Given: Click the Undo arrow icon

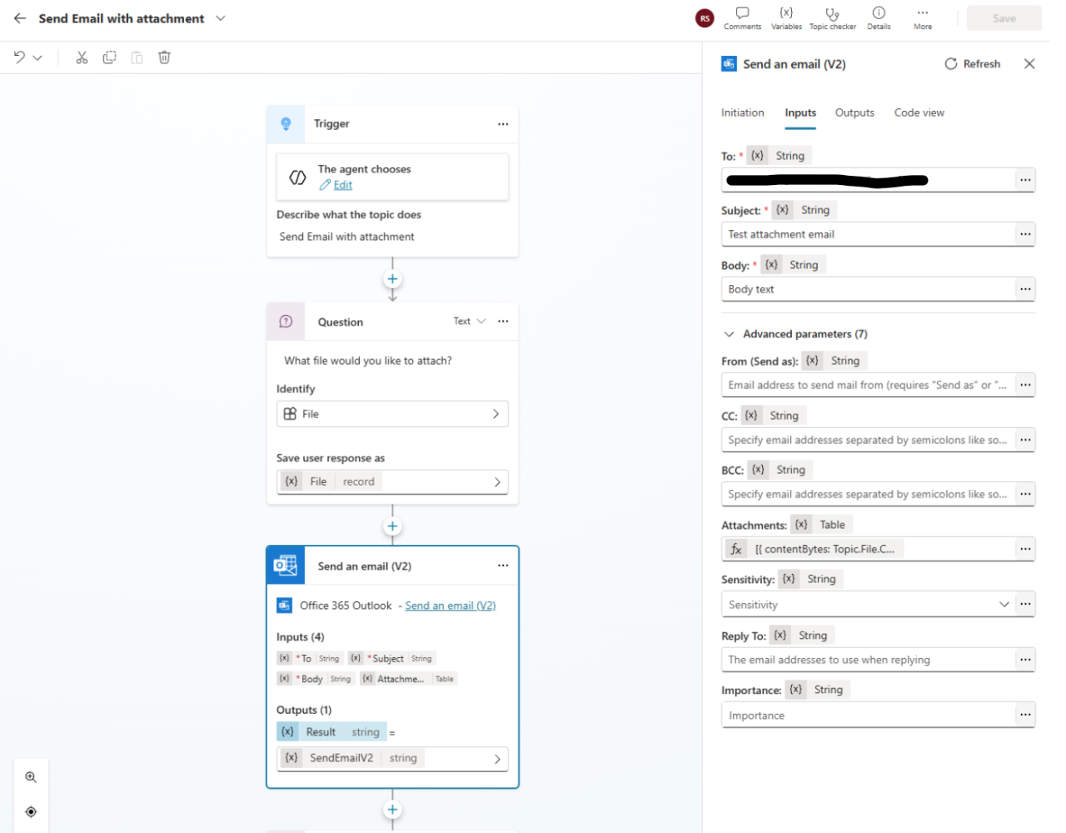Looking at the screenshot, I should (x=19, y=57).
